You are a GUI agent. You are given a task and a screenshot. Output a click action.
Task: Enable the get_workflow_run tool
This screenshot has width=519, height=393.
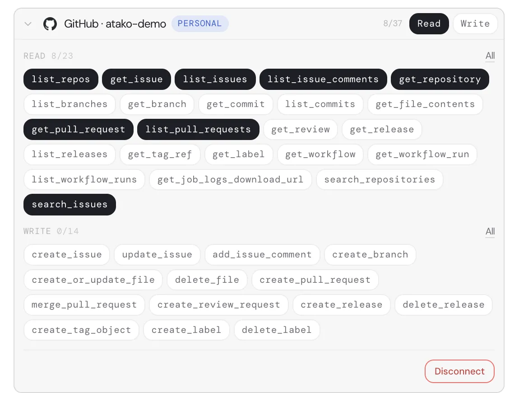coord(422,154)
